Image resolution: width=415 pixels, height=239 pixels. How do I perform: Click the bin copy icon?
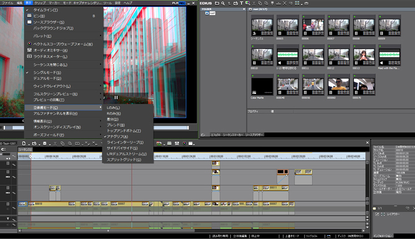click(x=260, y=3)
